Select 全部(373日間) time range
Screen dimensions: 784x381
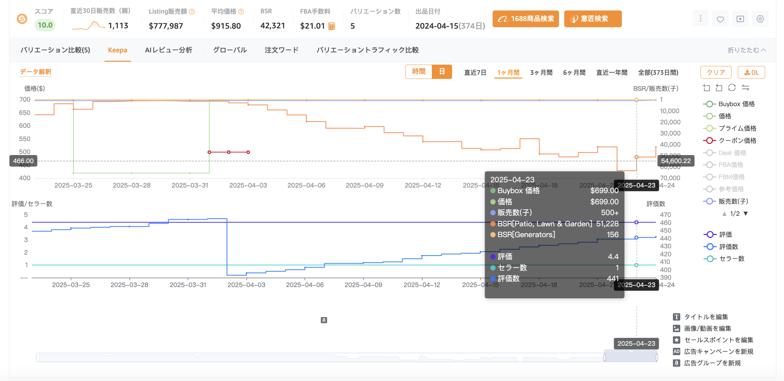(x=658, y=73)
